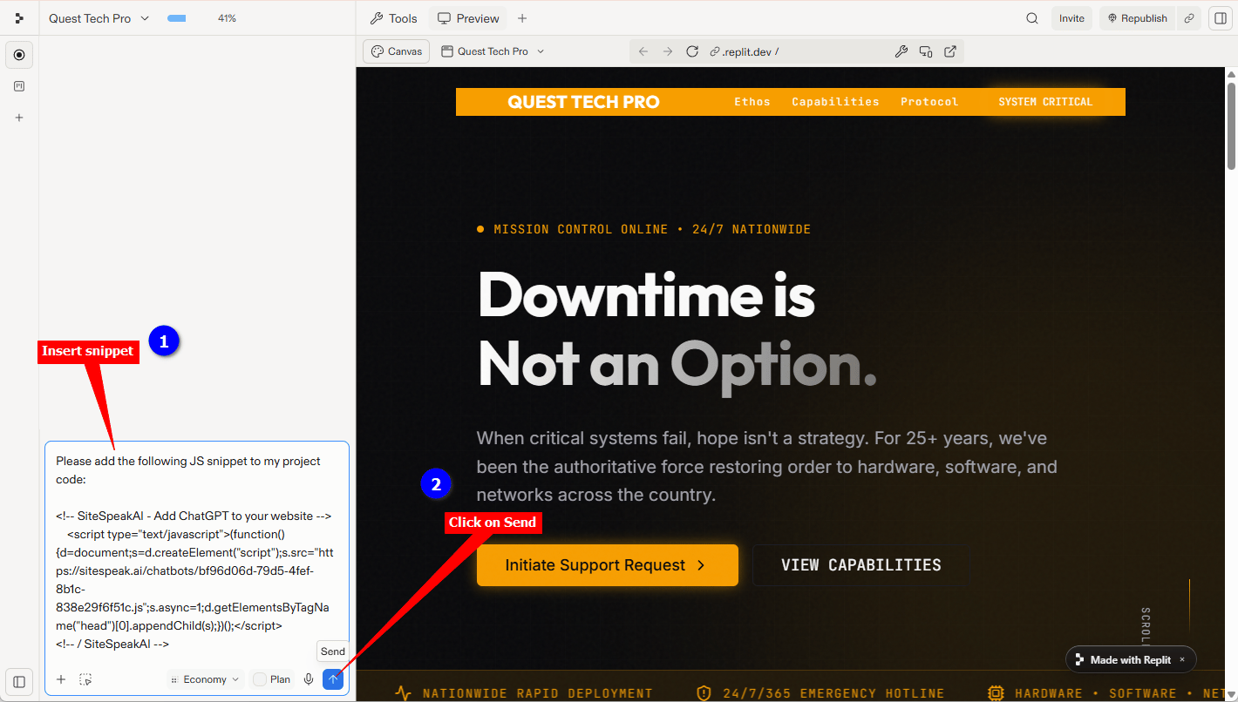Open the board icon in left sidebar
Image resolution: width=1238 pixels, height=702 pixels.
[x=19, y=86]
